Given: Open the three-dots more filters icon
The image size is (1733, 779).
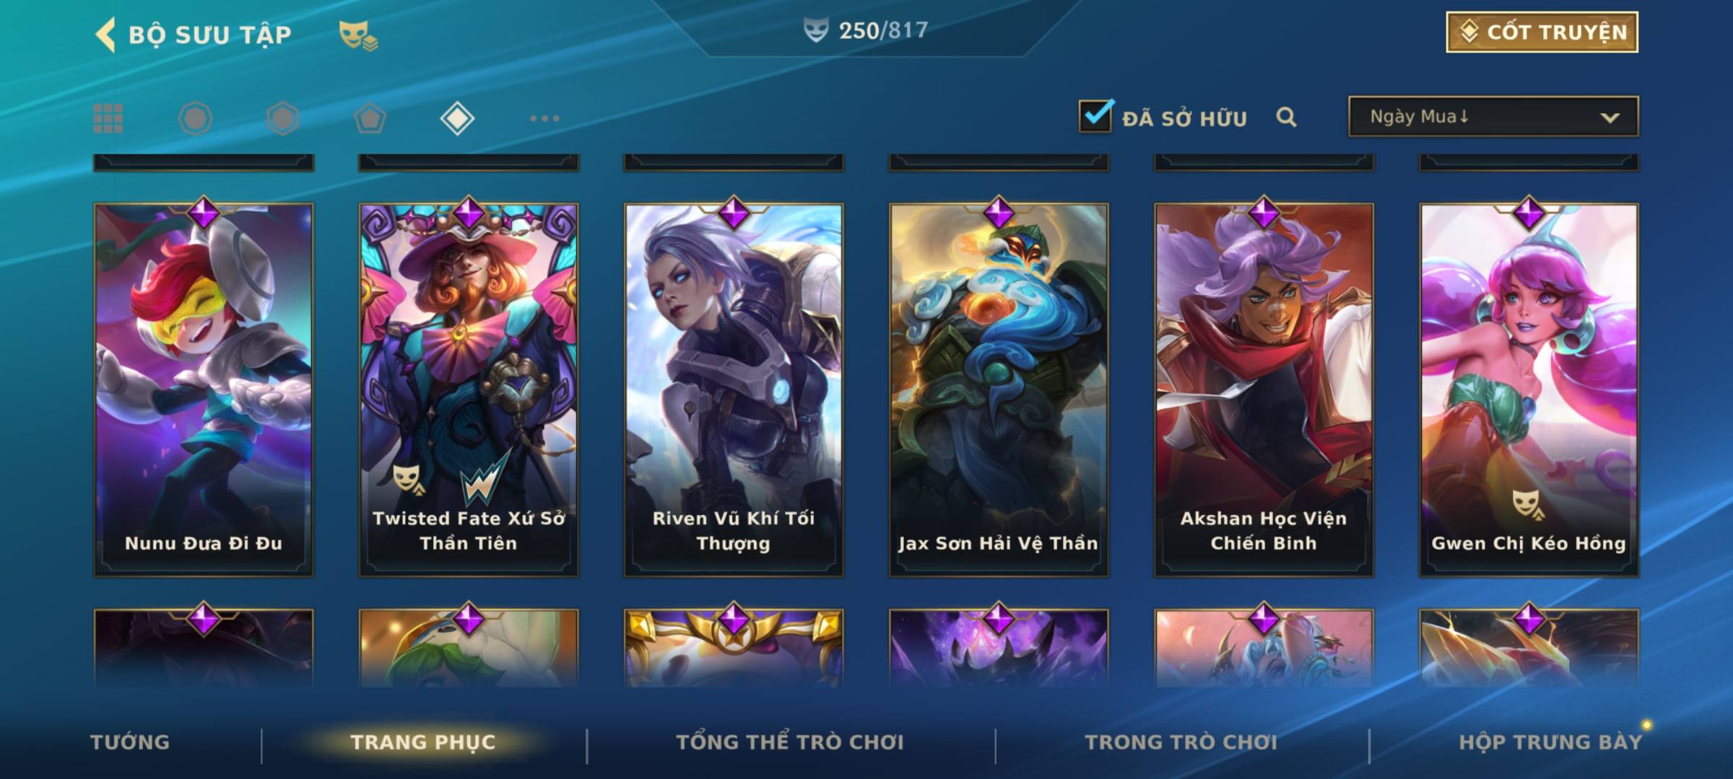Looking at the screenshot, I should click(544, 118).
